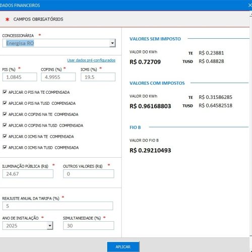Image resolution: width=252 pixels, height=252 pixels.
Task: Expand the Ano de Instalação dropdown
Action: [50, 226]
